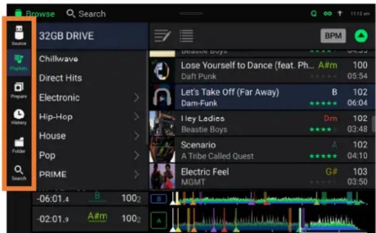The image size is (376, 233).
Task: Open the Direct Hits playlist
Action: pyautogui.click(x=60, y=78)
